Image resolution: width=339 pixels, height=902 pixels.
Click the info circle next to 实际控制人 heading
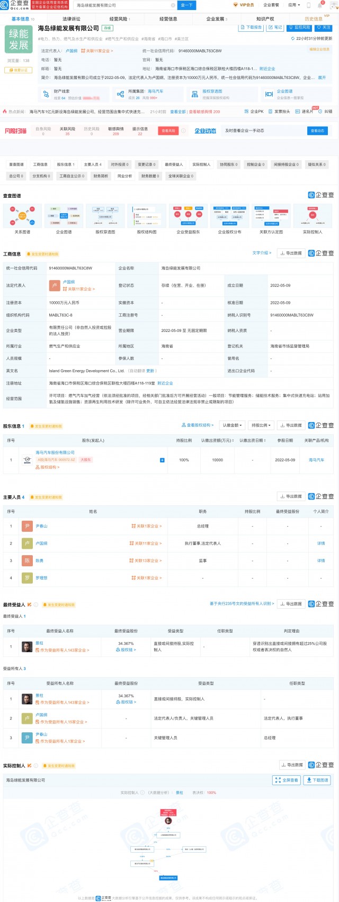[x=36, y=765]
